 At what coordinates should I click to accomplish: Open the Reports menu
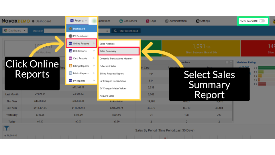[78, 21]
